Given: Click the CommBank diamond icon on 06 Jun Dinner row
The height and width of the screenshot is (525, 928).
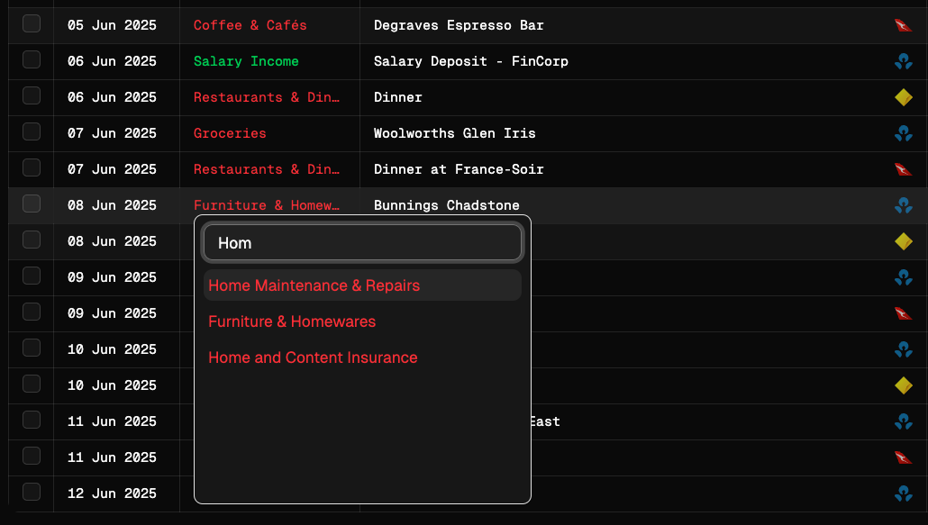Looking at the screenshot, I should pyautogui.click(x=904, y=97).
